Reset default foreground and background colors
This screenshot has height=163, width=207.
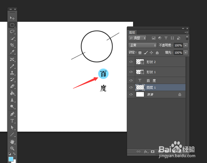click(x=10, y=154)
